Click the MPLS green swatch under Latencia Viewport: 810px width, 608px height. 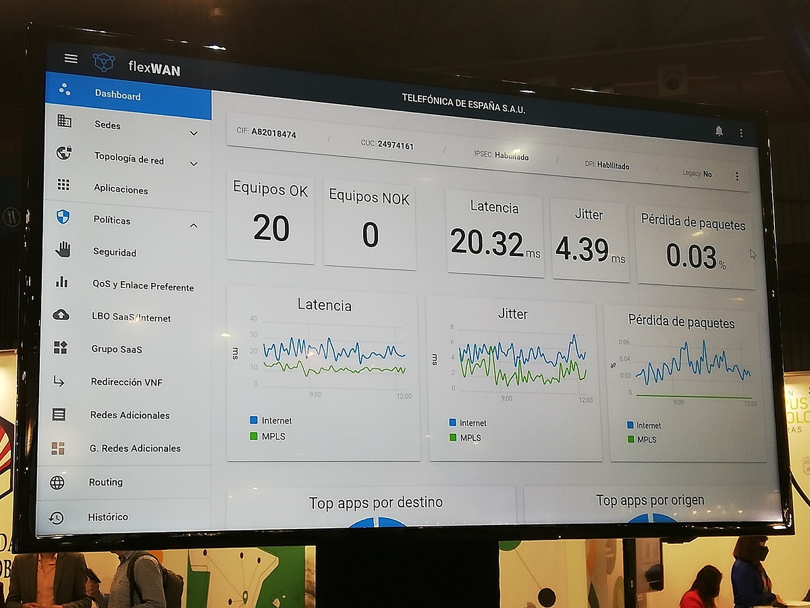[x=254, y=436]
